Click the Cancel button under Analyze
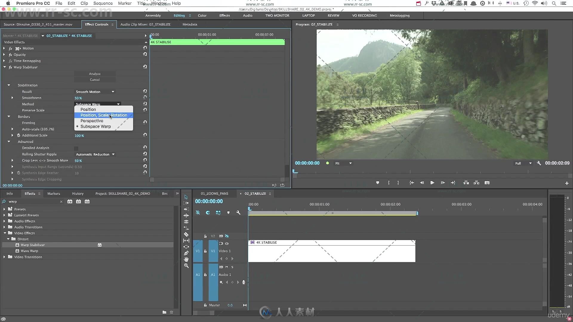This screenshot has height=322, width=573. point(95,80)
